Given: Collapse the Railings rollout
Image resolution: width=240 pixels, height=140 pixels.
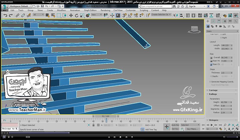Looking at the screenshot, I should click(x=213, y=94).
